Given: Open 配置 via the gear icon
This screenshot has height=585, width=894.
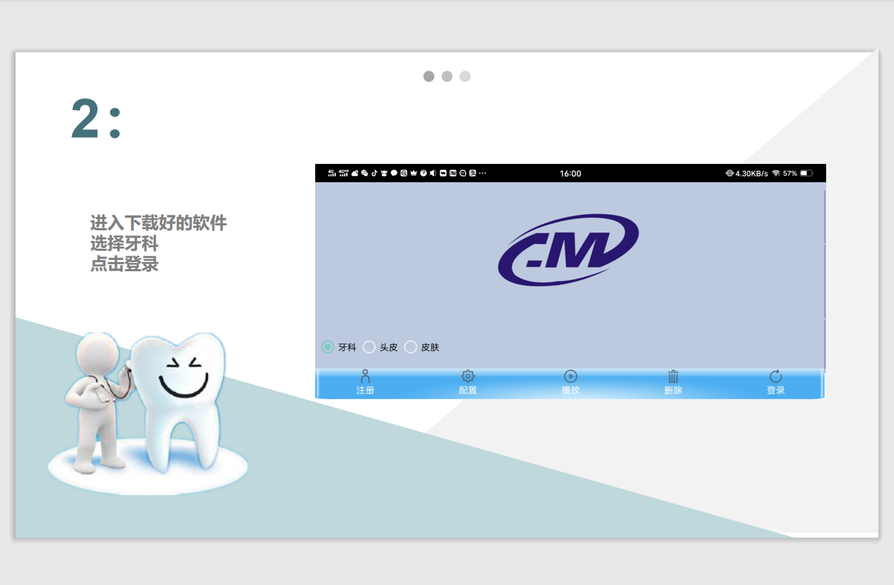Looking at the screenshot, I should [x=468, y=377].
